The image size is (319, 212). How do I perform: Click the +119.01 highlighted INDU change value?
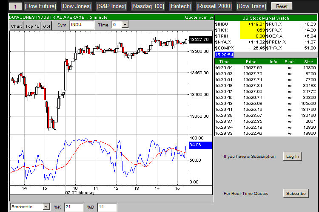[253, 24]
